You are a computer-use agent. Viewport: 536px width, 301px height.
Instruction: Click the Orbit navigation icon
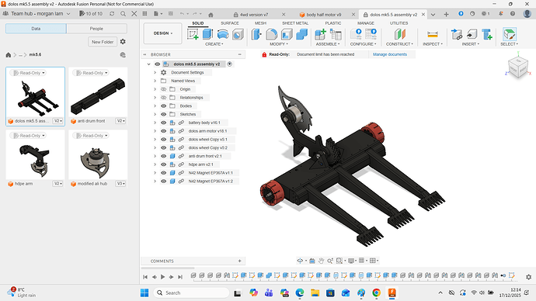click(x=300, y=261)
